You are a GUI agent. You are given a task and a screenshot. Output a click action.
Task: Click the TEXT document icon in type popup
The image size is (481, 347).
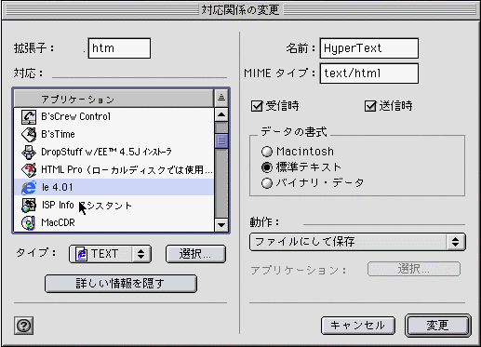pos(82,254)
